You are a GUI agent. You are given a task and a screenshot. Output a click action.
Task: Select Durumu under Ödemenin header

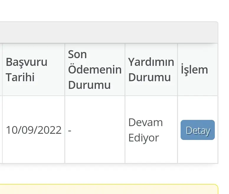pyautogui.click(x=89, y=85)
